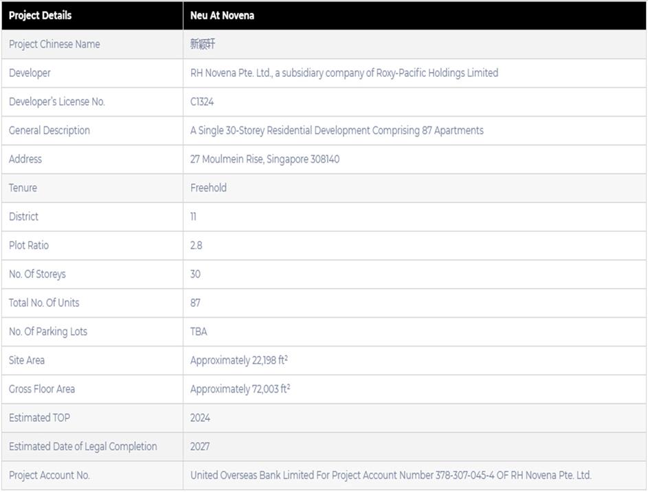Click the 'District' row label

coord(23,217)
